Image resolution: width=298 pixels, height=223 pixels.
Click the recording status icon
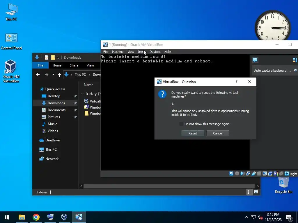coord(270,174)
